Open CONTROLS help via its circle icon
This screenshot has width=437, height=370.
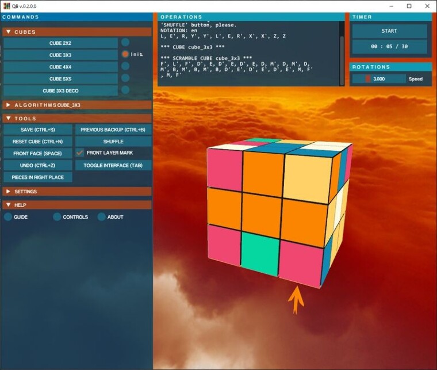point(57,216)
